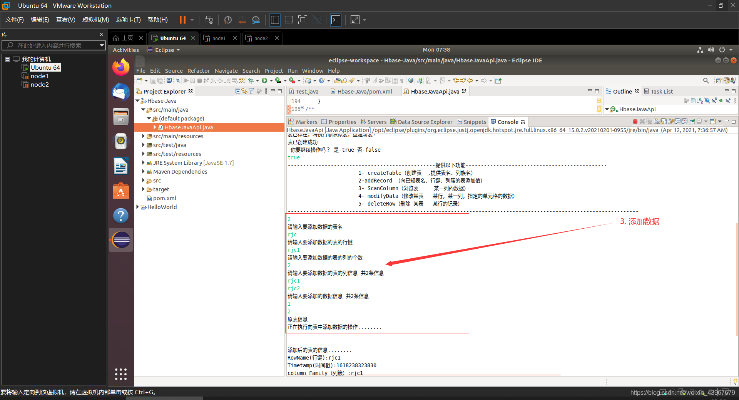The width and height of the screenshot is (739, 400).
Task: Switch to the node2 VMware tab
Action: pyautogui.click(x=261, y=38)
